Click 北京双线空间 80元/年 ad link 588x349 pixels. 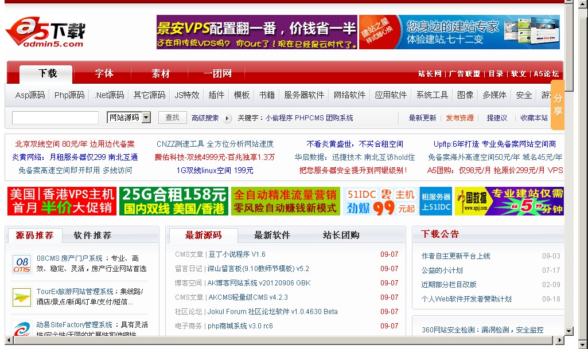tap(75, 144)
